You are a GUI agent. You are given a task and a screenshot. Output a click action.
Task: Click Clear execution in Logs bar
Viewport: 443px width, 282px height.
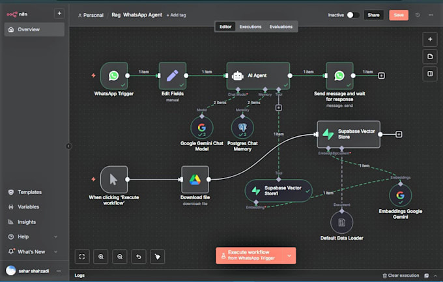pyautogui.click(x=401, y=275)
